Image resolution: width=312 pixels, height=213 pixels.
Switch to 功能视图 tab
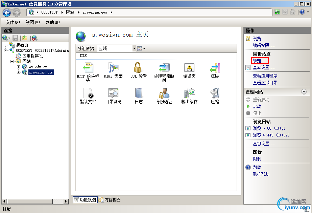[85, 200]
